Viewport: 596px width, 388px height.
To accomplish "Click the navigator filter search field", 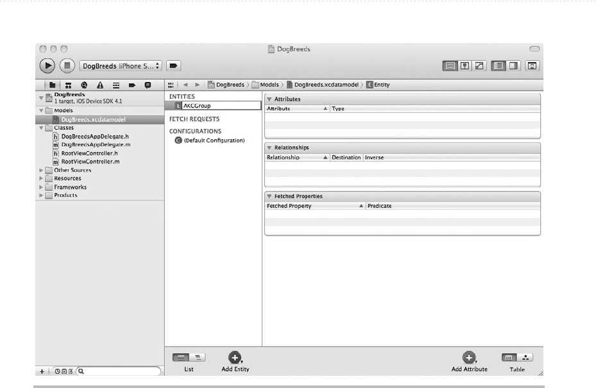I will [119, 371].
